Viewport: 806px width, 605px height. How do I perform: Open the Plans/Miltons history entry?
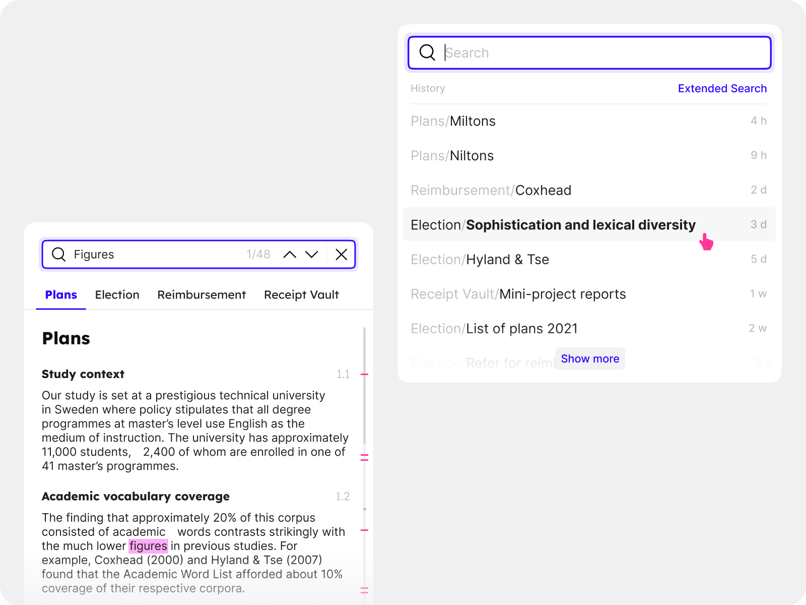click(453, 121)
